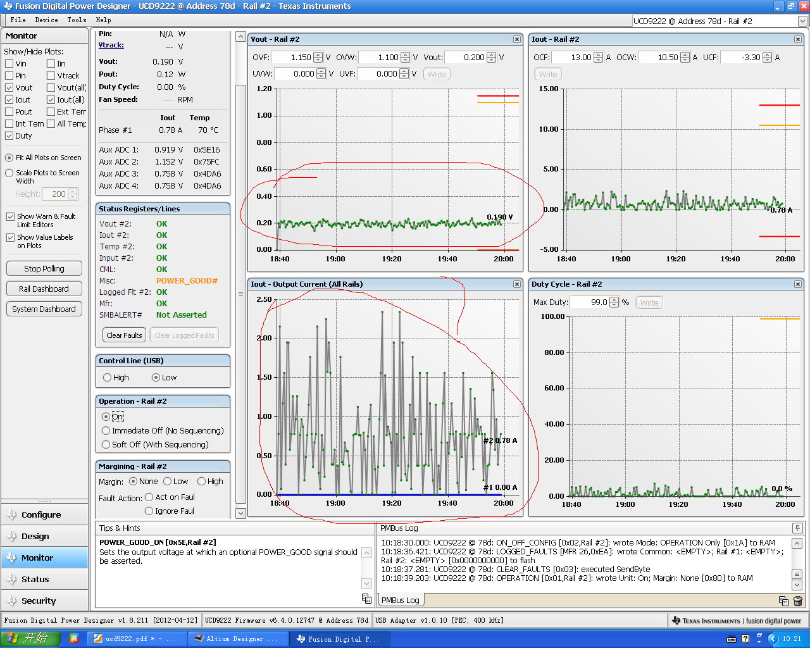Viewport: 810px width, 648px height.
Task: Close the Iout Output Current All Rails plot
Action: pos(517,284)
